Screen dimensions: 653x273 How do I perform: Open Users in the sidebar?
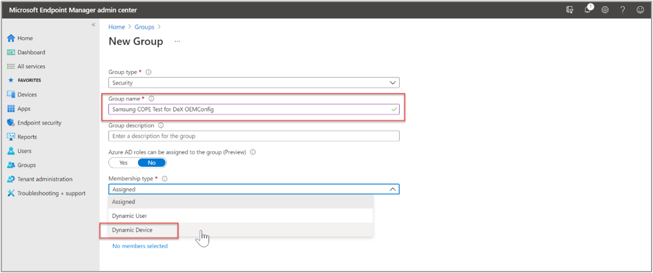coord(24,151)
